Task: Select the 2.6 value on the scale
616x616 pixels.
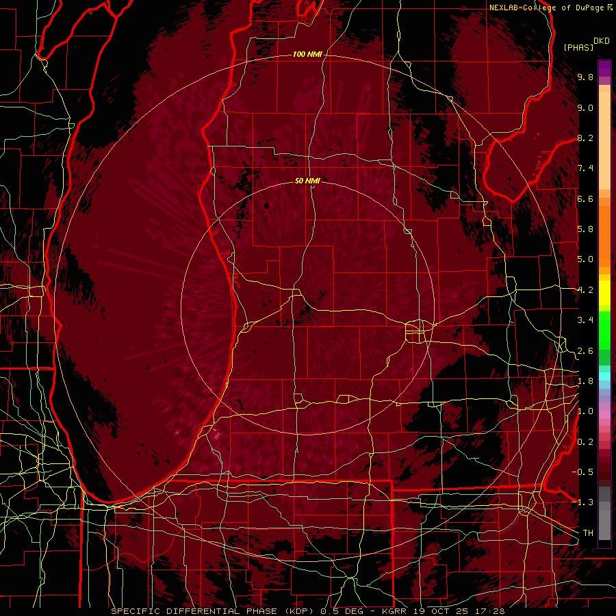Action: [x=585, y=351]
